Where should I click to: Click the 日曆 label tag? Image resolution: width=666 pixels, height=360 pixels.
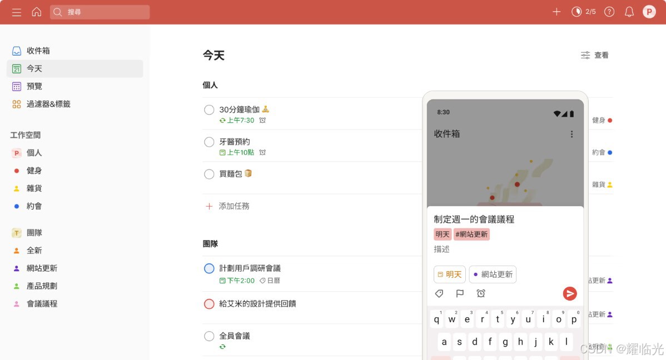coord(270,281)
